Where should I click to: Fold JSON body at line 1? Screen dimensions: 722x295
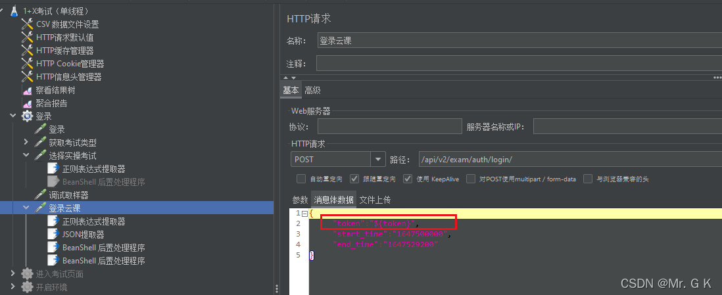pos(305,214)
